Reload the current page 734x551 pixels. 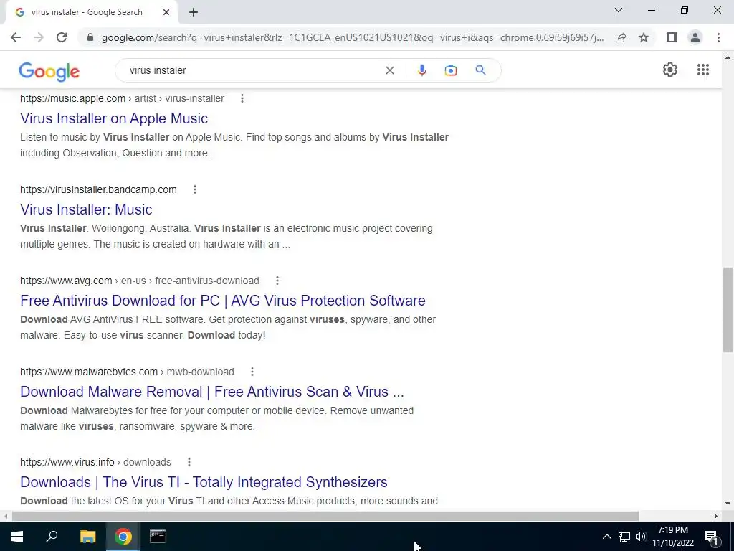(x=62, y=37)
